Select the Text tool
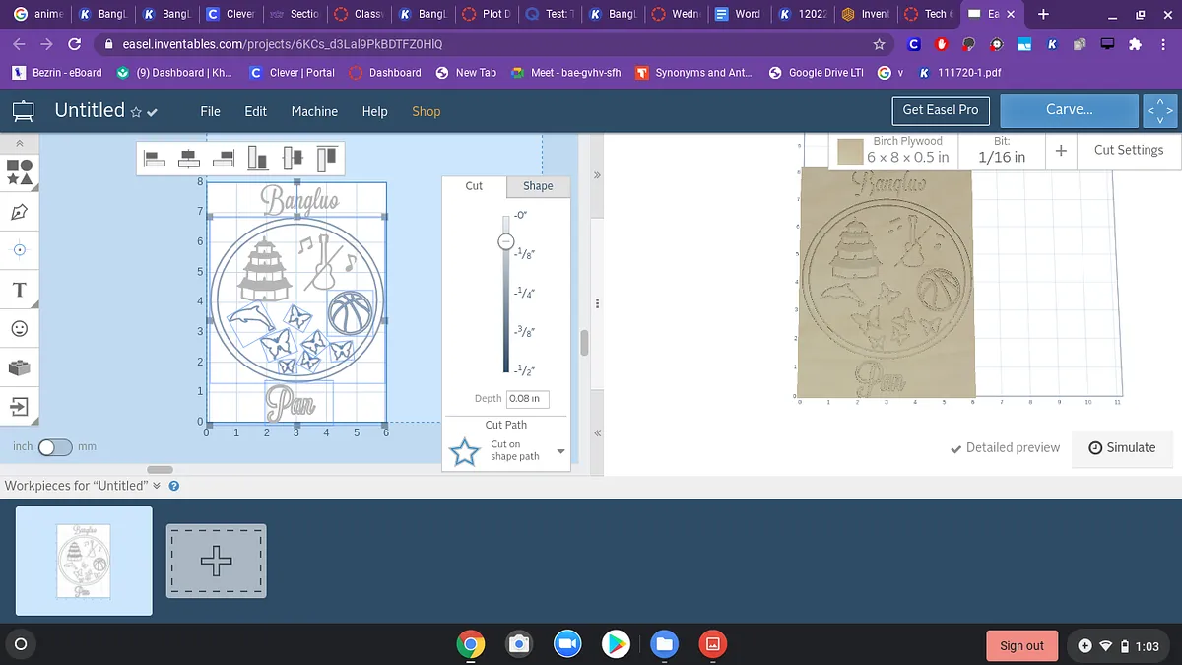Viewport: 1182px width, 665px height. point(21,290)
